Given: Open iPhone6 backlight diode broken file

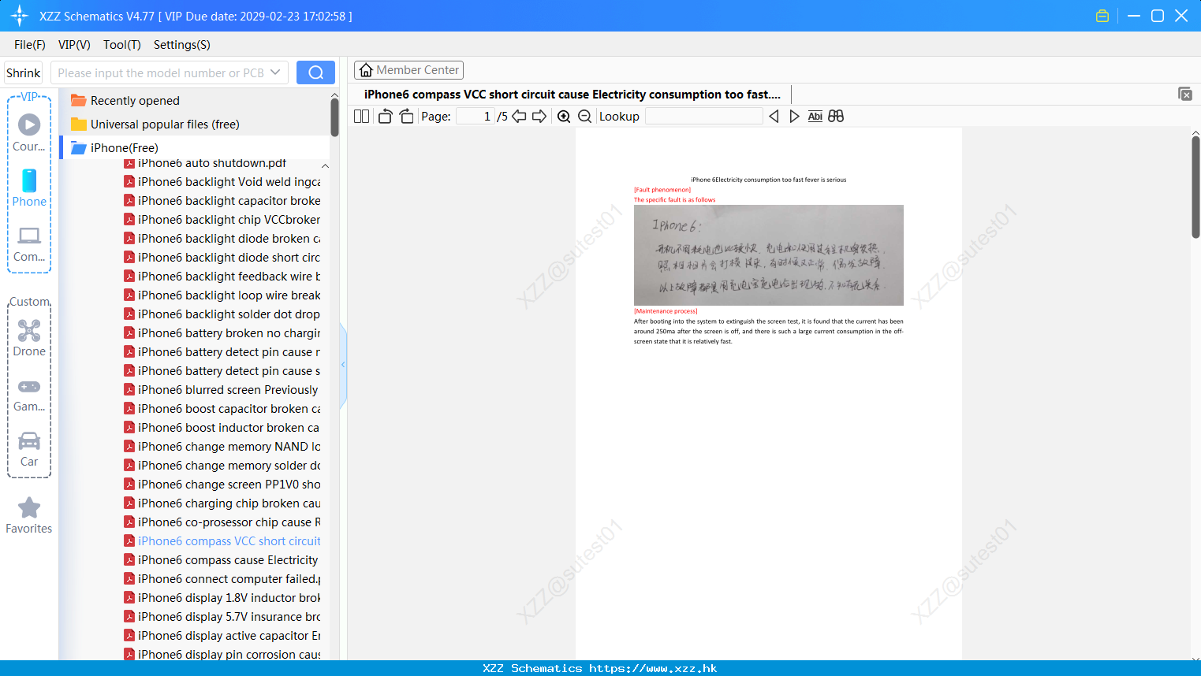Looking at the screenshot, I should tap(222, 239).
